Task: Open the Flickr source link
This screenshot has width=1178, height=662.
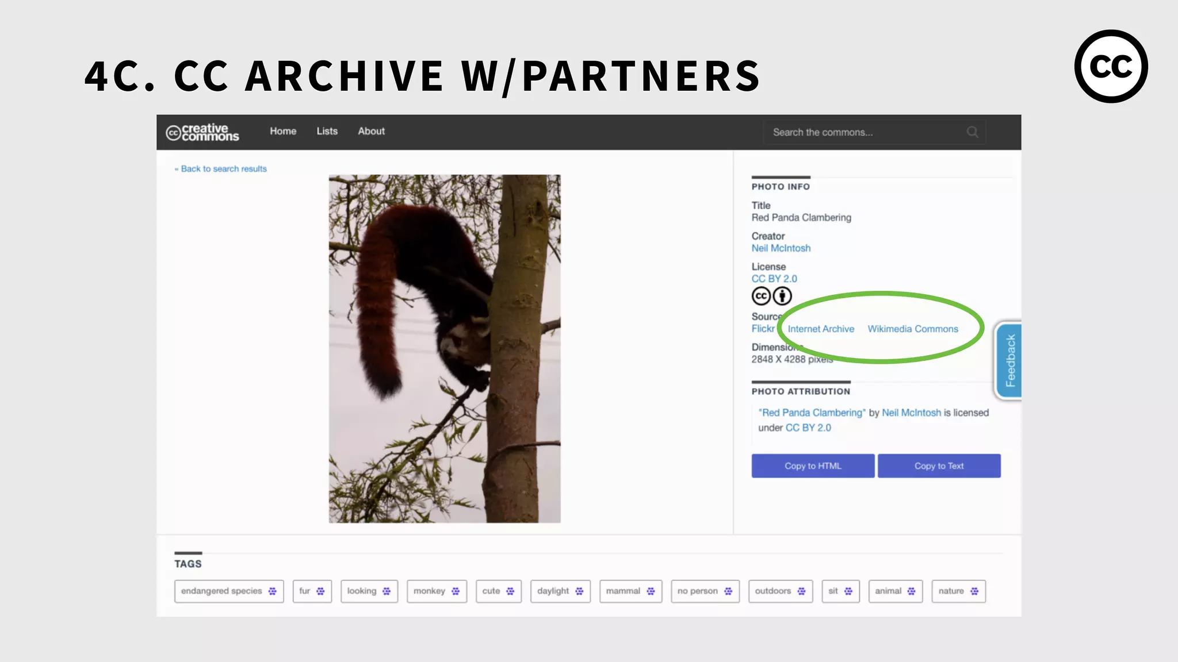Action: [763, 329]
